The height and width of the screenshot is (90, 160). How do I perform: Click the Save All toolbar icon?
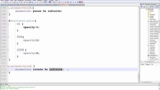[8, 2]
